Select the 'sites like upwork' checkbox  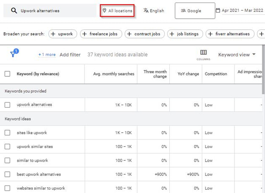click(7, 133)
